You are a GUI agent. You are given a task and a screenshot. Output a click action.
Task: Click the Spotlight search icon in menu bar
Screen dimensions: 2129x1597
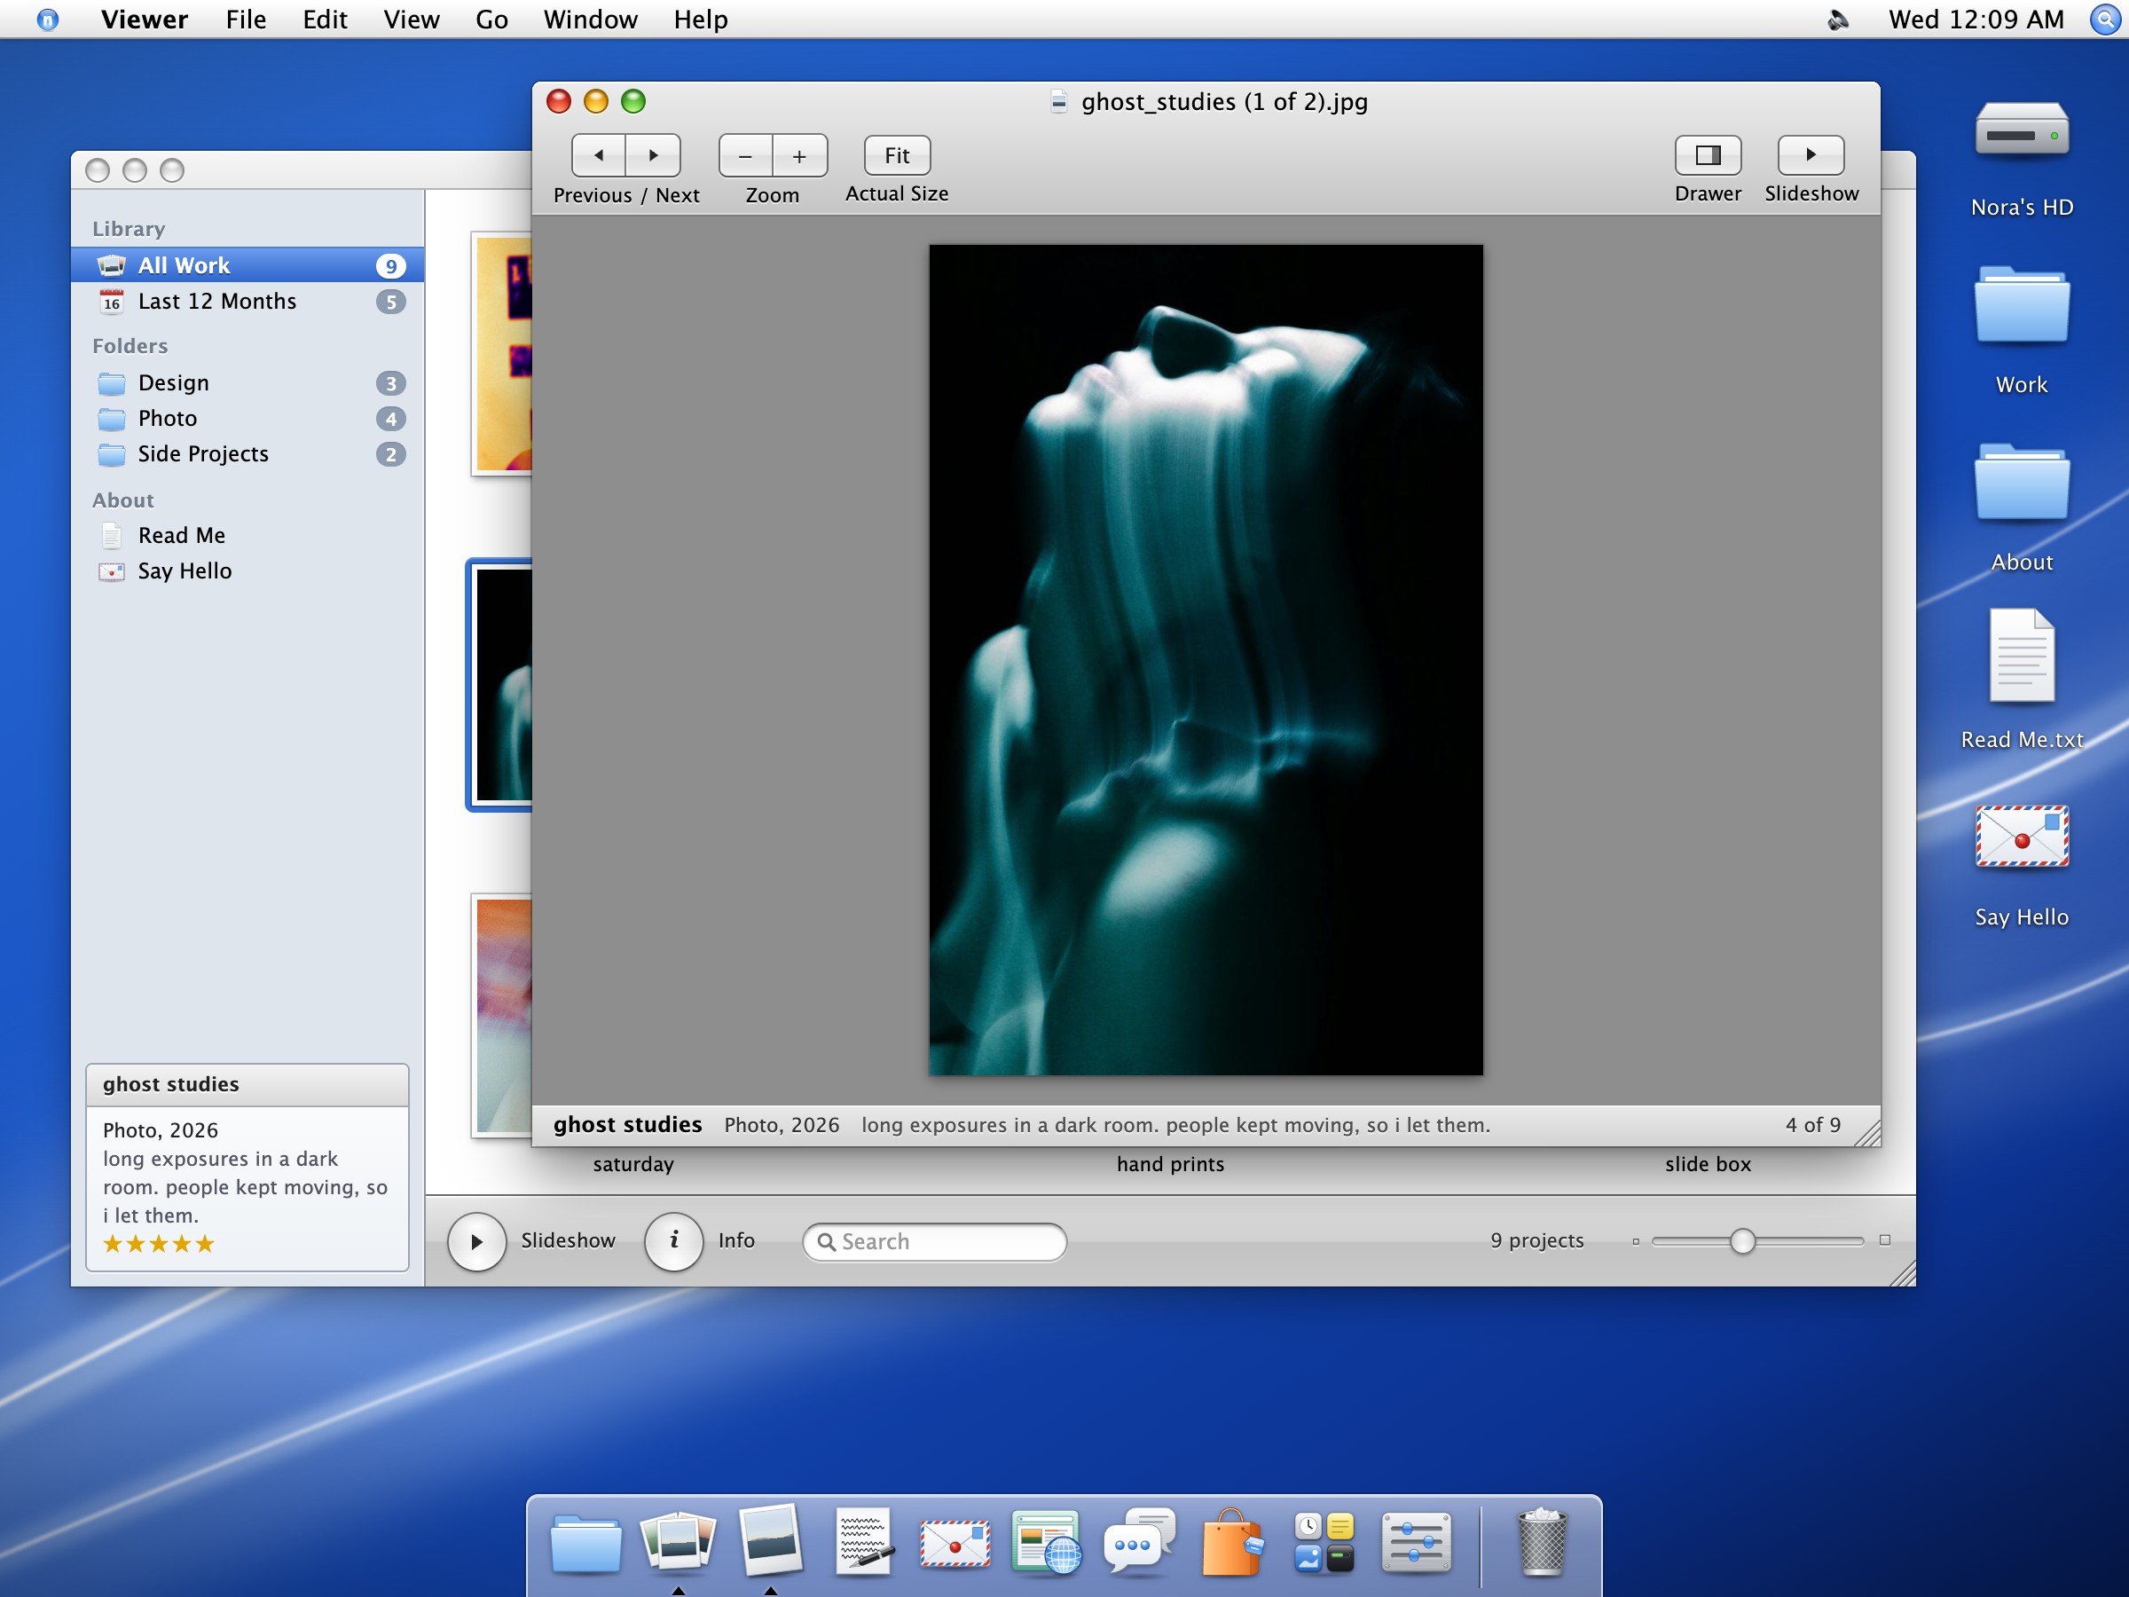click(2105, 20)
